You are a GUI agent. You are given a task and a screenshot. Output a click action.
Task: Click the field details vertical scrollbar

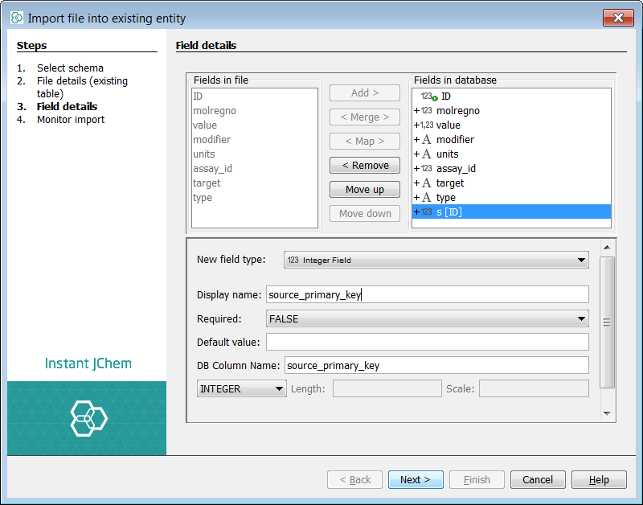coord(608,322)
